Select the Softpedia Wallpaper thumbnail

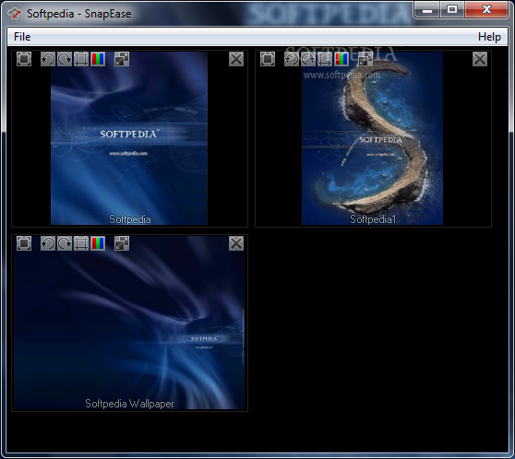pyautogui.click(x=129, y=323)
